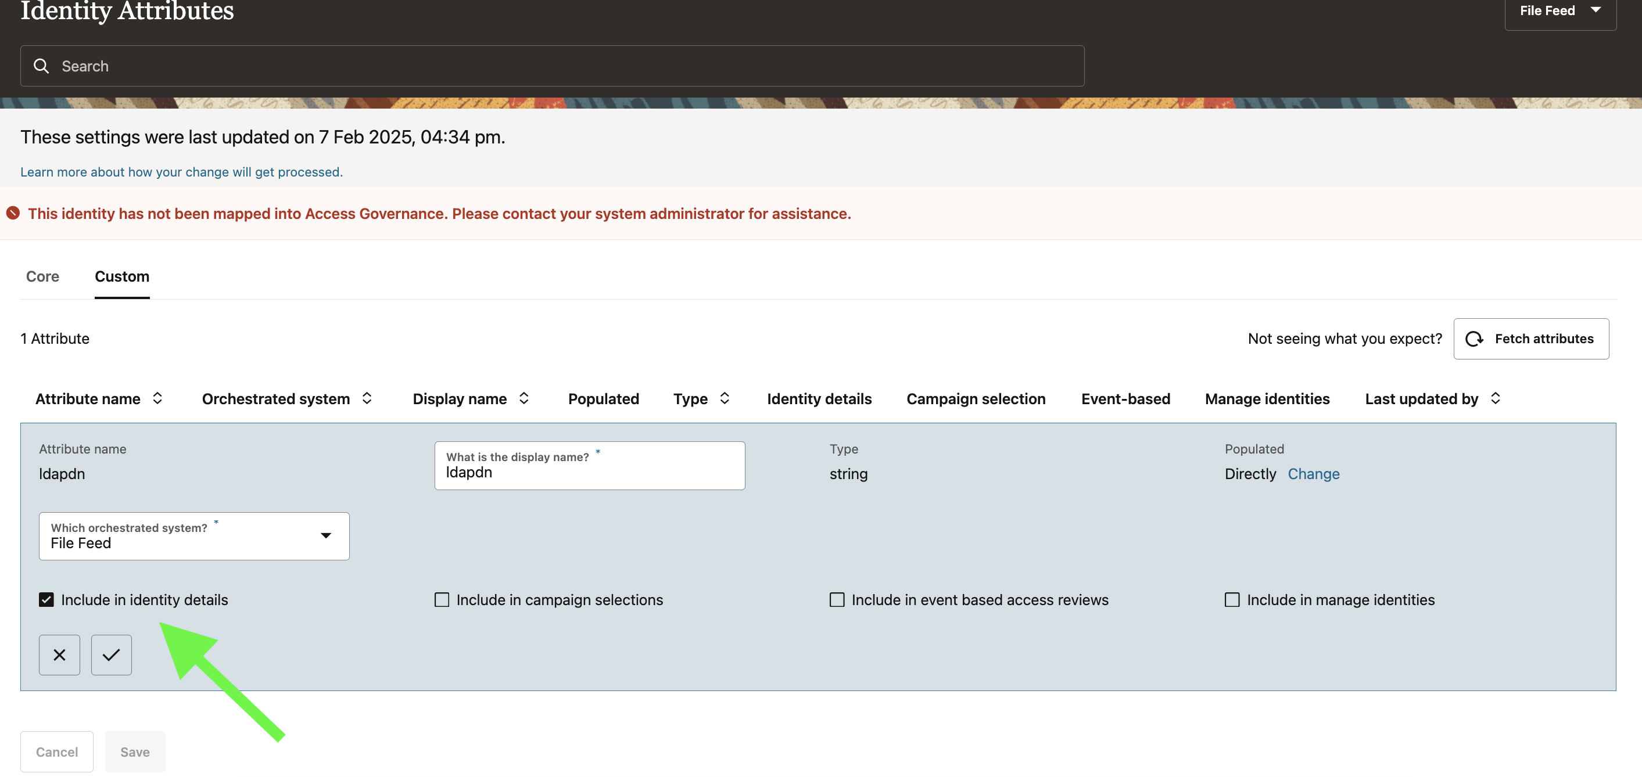Click the checkmark confirm edit icon
This screenshot has height=777, width=1642.
point(111,654)
